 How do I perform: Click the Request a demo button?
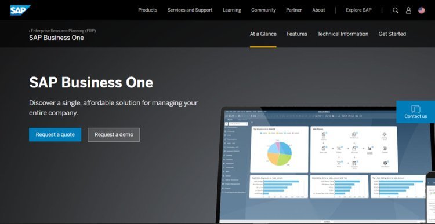114,134
